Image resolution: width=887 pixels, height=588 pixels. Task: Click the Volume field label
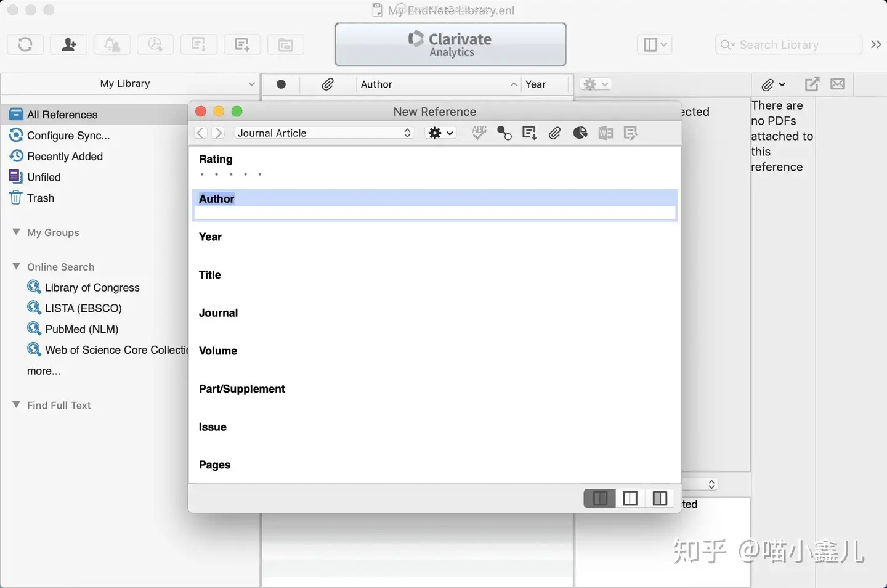[218, 351]
